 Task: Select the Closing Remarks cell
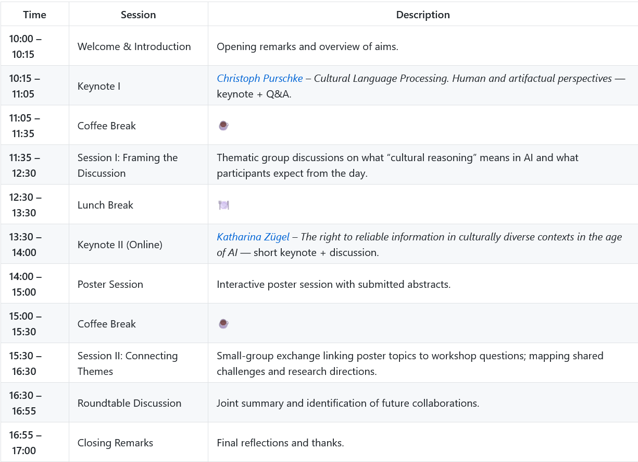click(x=115, y=443)
